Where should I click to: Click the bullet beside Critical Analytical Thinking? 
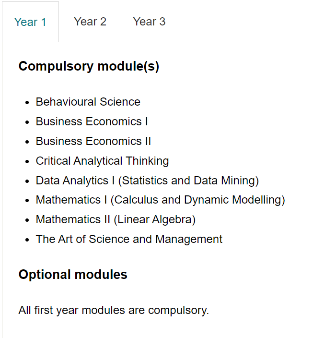pos(27,161)
